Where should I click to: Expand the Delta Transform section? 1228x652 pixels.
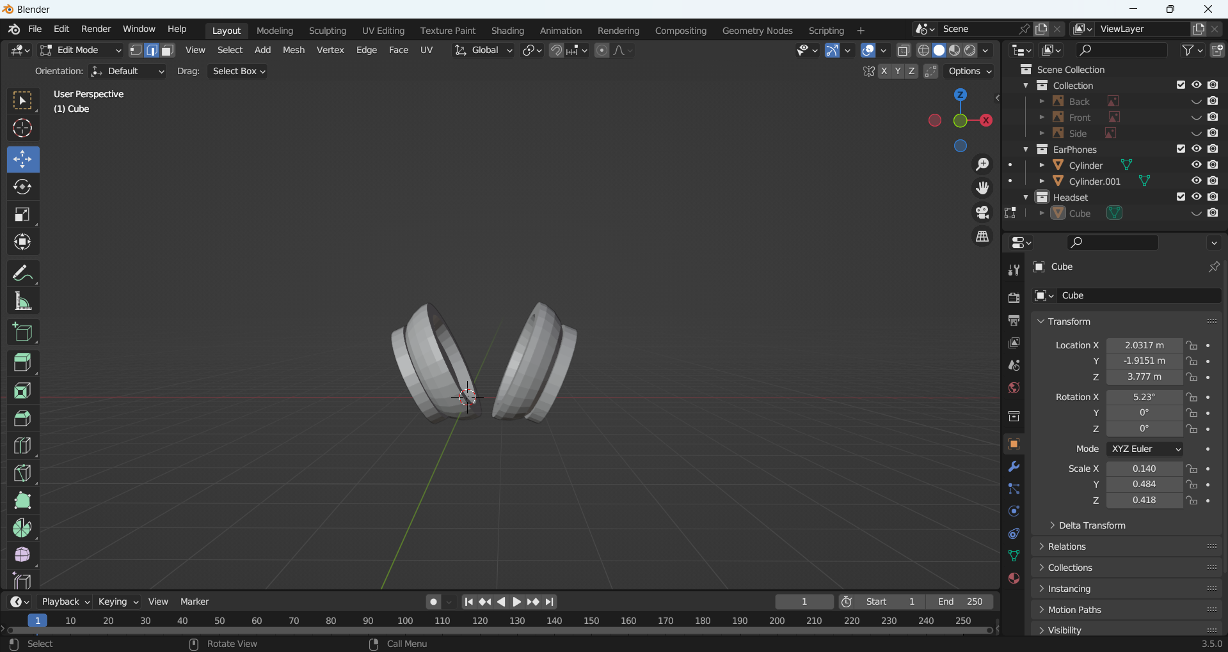(x=1092, y=525)
